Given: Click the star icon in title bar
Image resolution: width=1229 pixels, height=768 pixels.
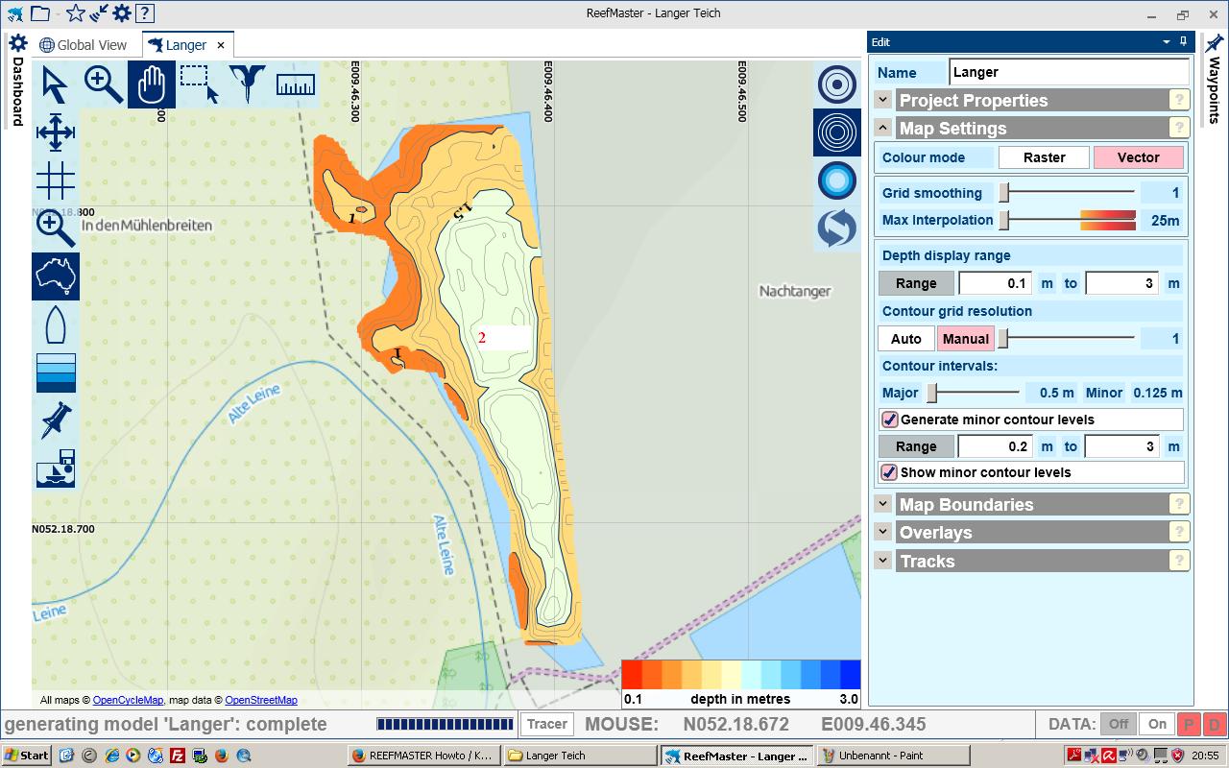Looking at the screenshot, I should click(76, 13).
